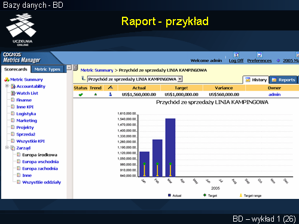Toggle the content pane splitter button
Screen dimensions: 299x224
click(75, 67)
